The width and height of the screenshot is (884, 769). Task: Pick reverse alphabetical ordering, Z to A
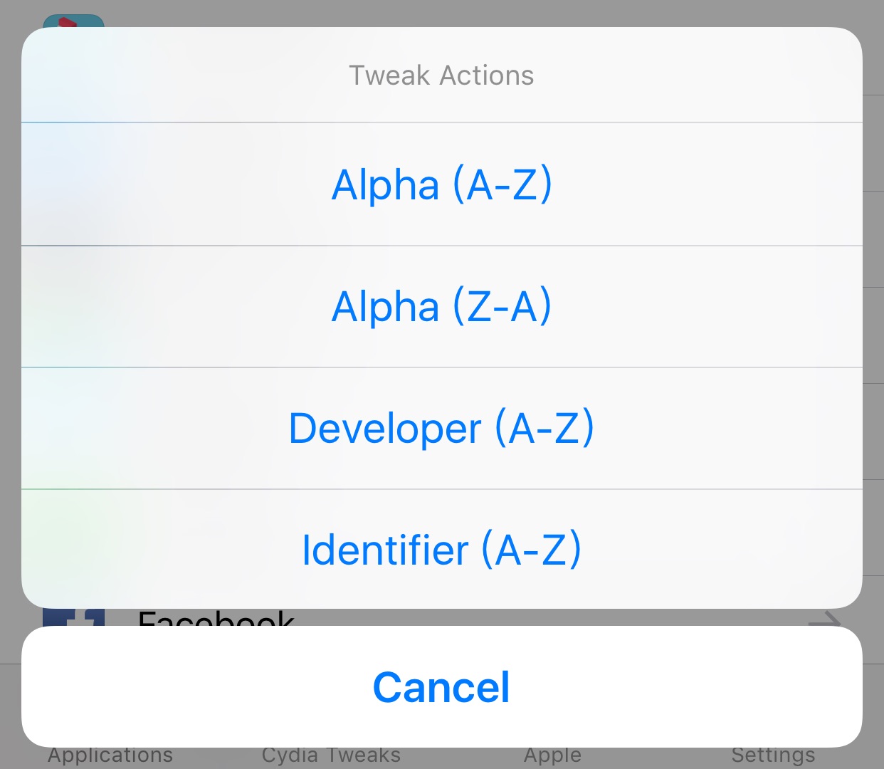[x=442, y=307]
